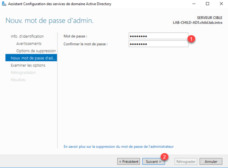Click the Active Directory wizard title bar icon

(4, 4)
